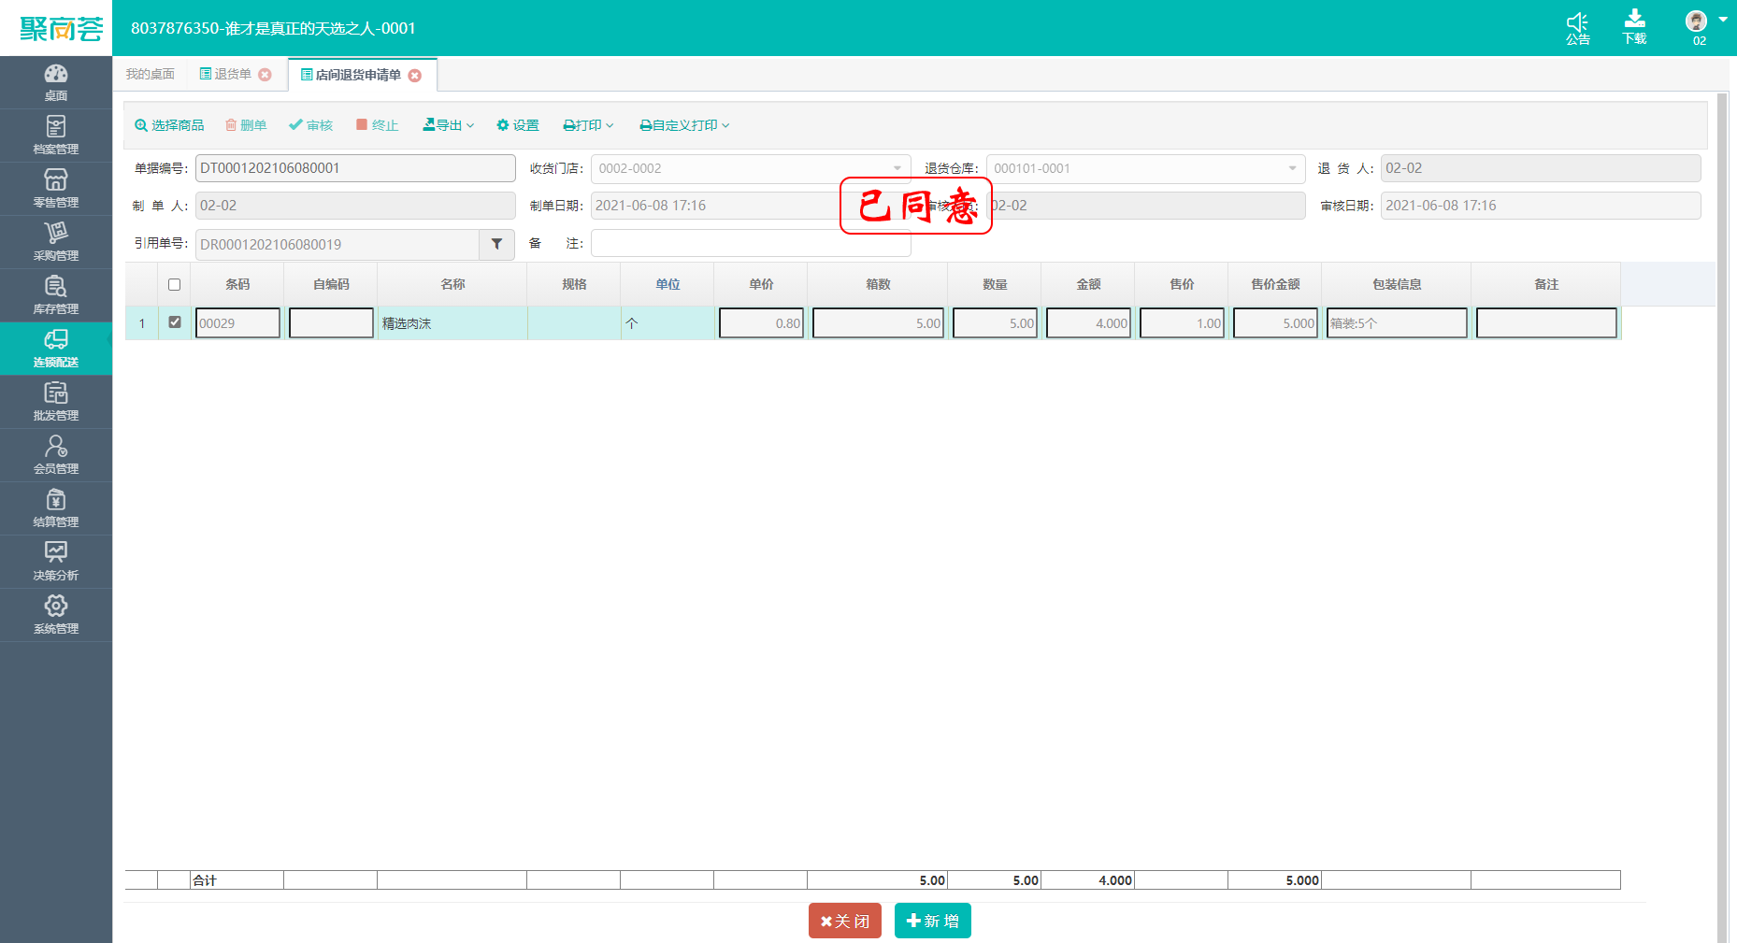Click the 聚商荟 logo

point(61,29)
